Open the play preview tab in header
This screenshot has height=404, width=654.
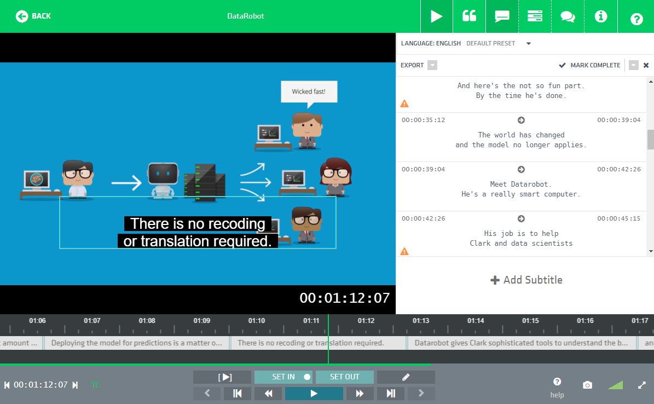[436, 16]
